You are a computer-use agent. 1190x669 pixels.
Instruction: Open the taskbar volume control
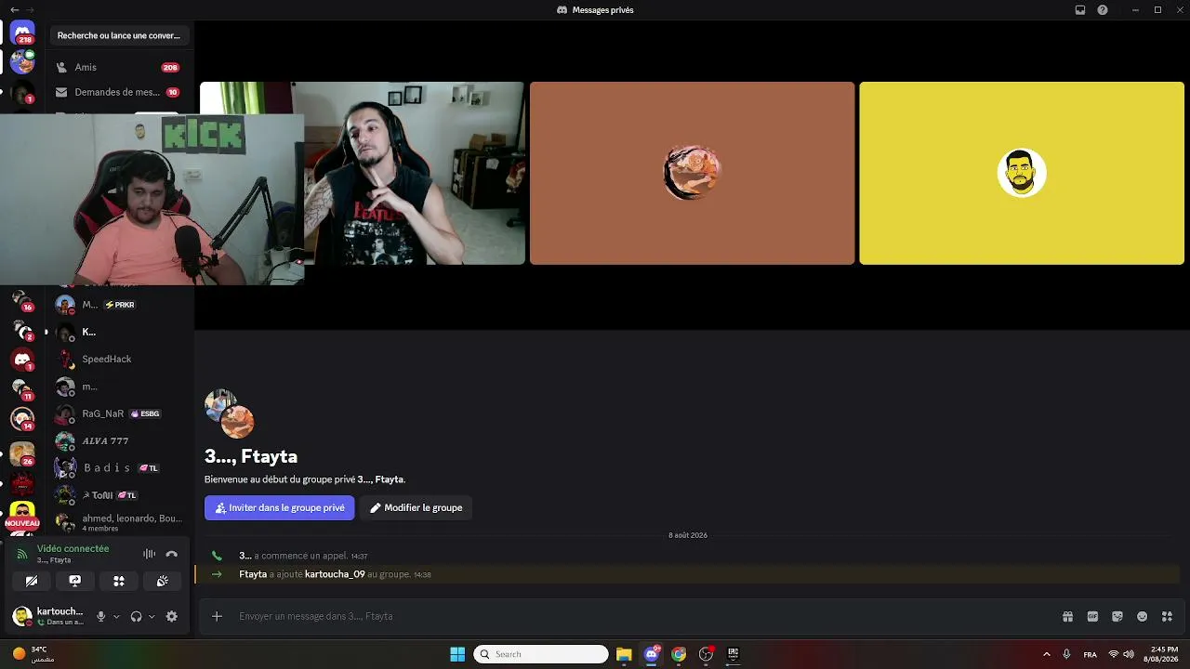tap(1129, 654)
